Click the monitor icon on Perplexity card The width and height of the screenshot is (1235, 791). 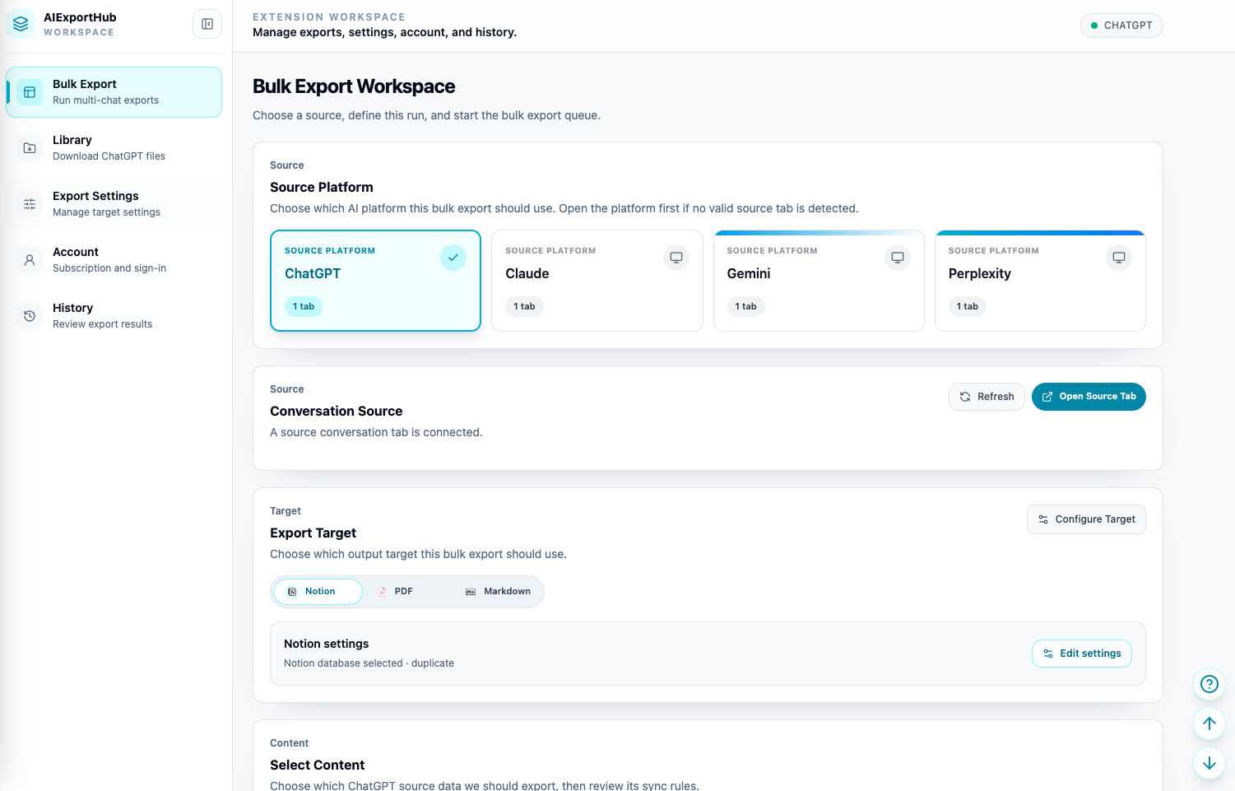point(1119,258)
